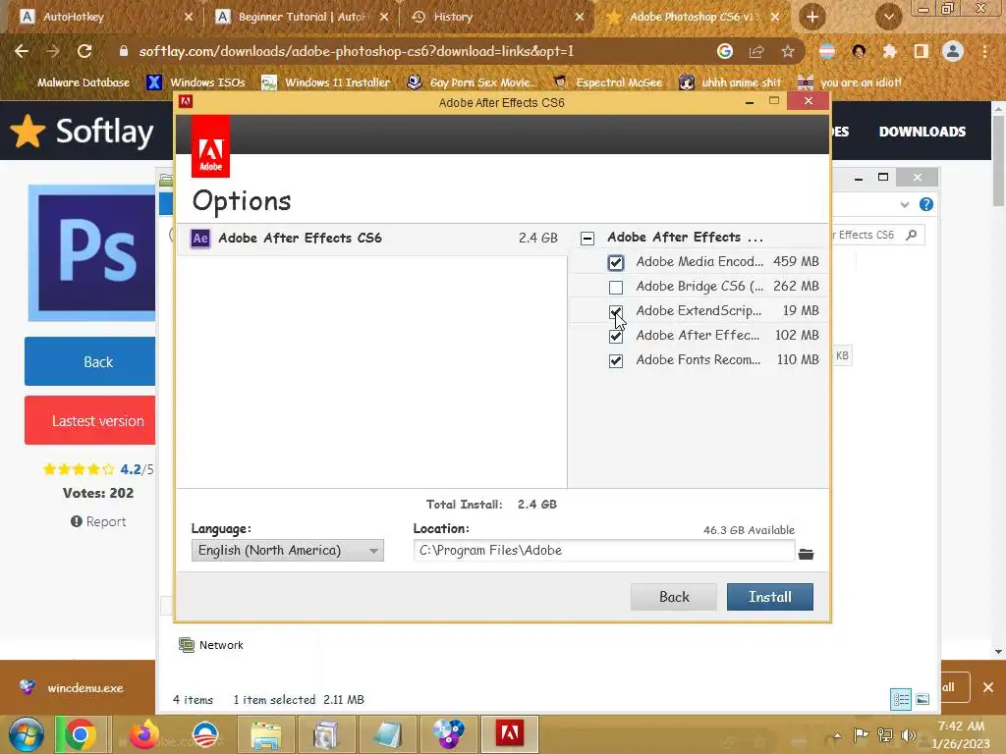
Task: Click the Photoshop Ps thumbnail
Action: [91, 253]
